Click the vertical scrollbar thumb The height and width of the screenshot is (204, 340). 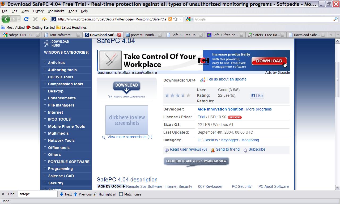coord(338,79)
